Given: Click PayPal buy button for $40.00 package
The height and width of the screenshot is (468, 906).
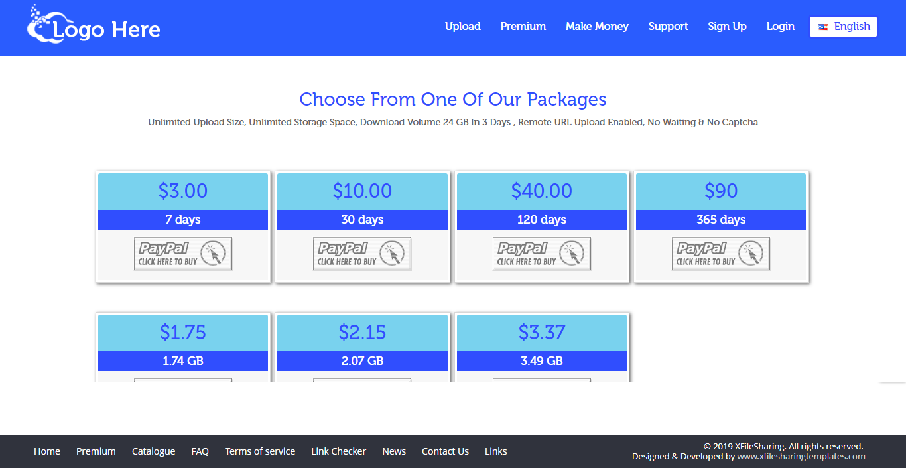Looking at the screenshot, I should (542, 254).
